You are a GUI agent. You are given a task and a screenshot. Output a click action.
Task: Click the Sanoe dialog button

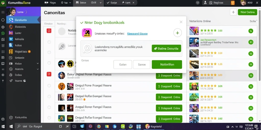(142, 64)
